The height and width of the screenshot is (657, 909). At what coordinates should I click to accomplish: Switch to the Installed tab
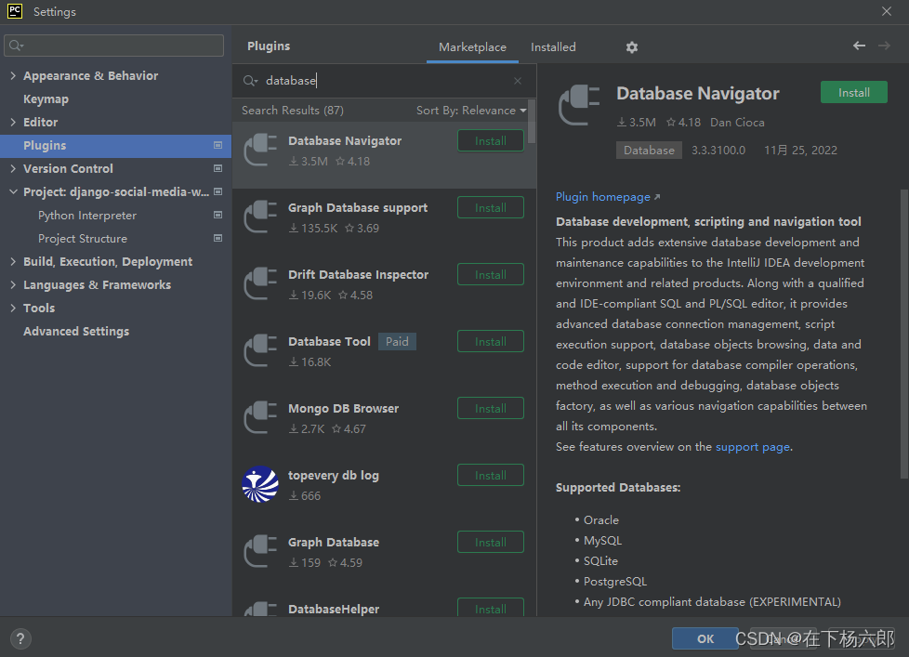pyautogui.click(x=553, y=46)
